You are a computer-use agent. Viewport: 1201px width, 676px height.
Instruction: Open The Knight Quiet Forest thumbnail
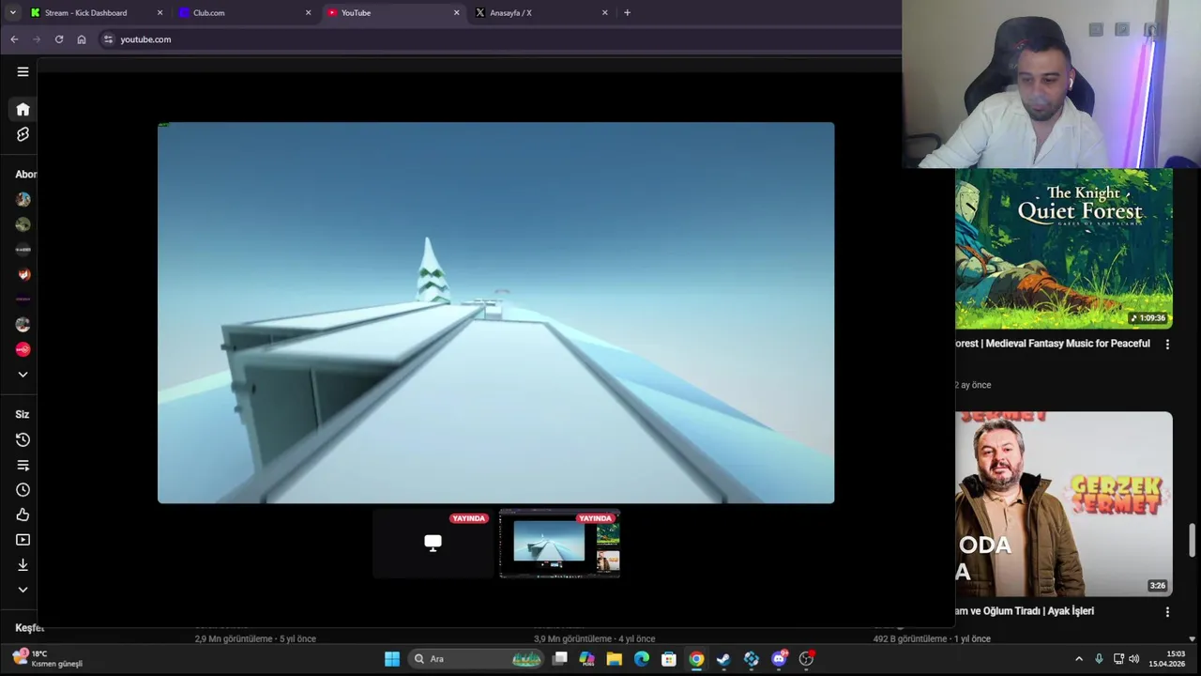(x=1064, y=249)
